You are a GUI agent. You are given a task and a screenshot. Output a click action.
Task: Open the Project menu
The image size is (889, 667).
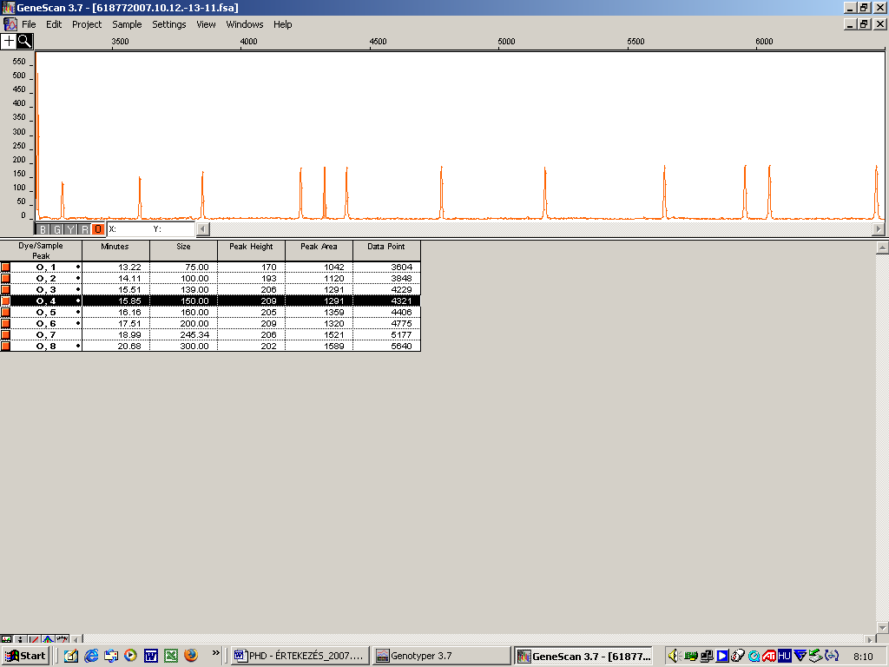(x=87, y=24)
